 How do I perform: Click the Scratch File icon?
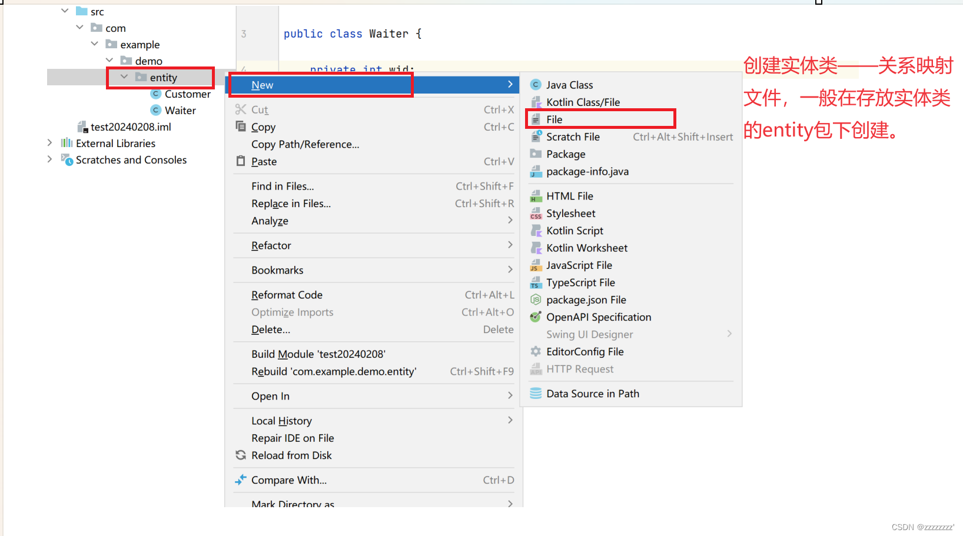[x=536, y=137]
